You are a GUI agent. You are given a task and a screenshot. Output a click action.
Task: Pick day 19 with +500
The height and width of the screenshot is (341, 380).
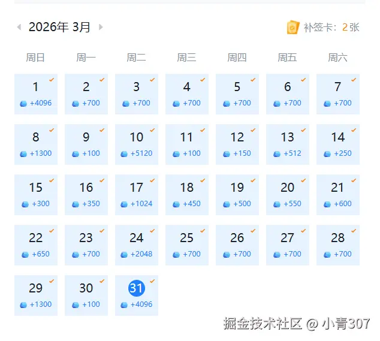[x=237, y=195]
